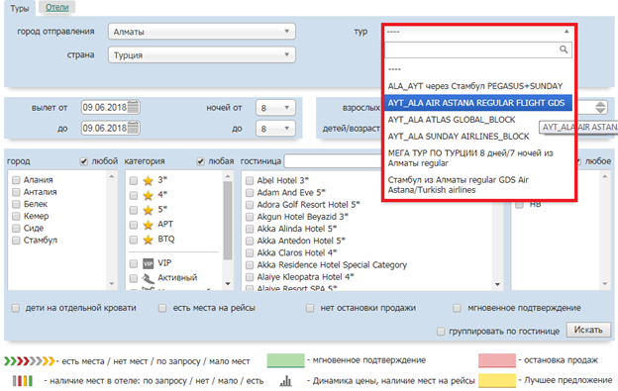Screen dimensions: 618x391
Task: Click category list scrollbar thumb
Action: tap(228, 221)
